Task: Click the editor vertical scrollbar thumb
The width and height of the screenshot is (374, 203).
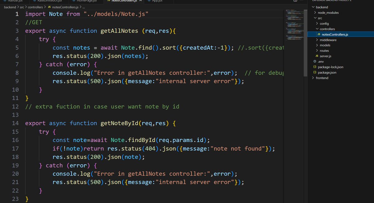Action: pyautogui.click(x=305, y=43)
